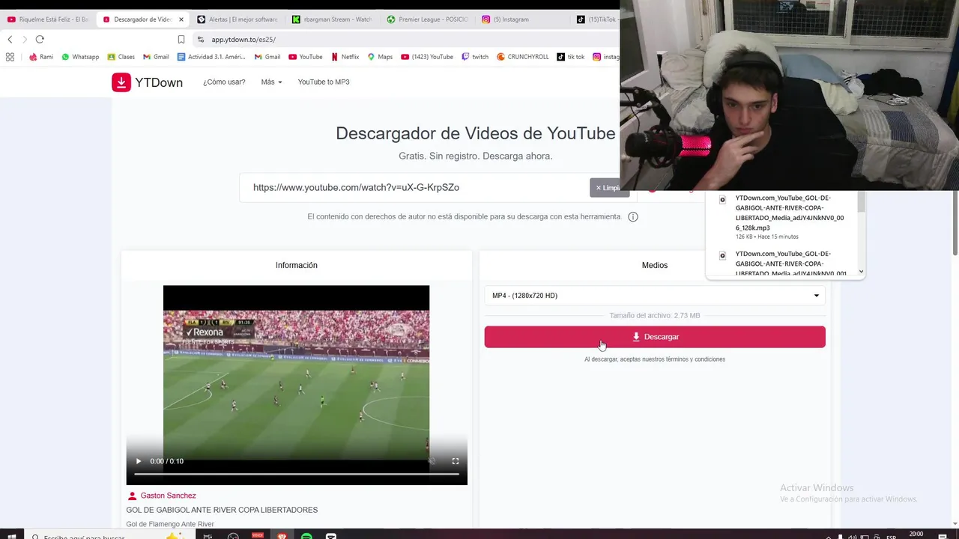The width and height of the screenshot is (959, 539).
Task: Switch to the Alertas software tab
Action: coord(238,19)
